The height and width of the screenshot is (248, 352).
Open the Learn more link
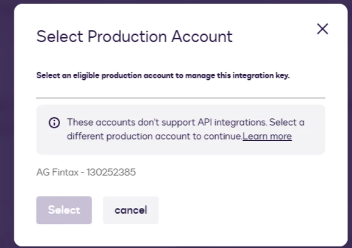[x=267, y=136]
